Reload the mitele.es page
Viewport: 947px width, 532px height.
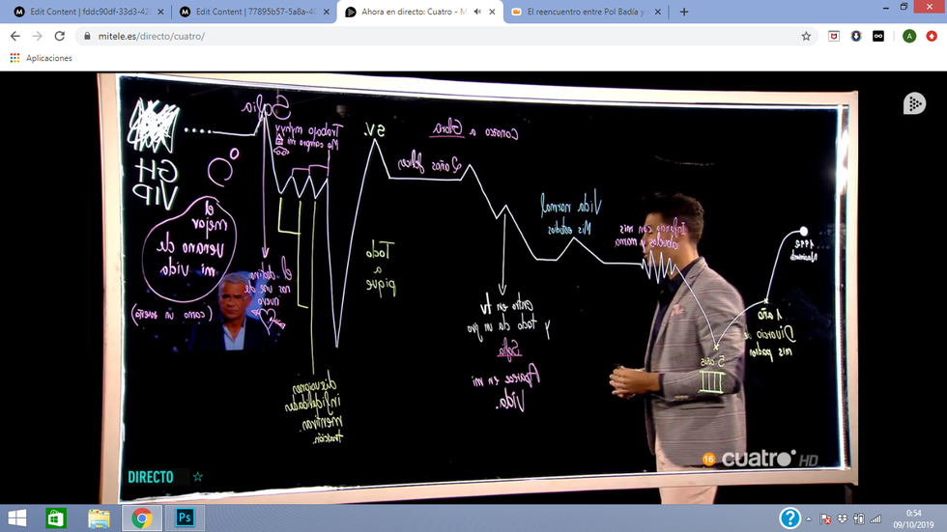pyautogui.click(x=59, y=36)
